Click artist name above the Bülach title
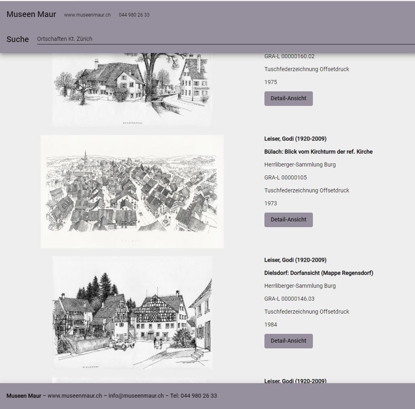The image size is (415, 409). [295, 139]
